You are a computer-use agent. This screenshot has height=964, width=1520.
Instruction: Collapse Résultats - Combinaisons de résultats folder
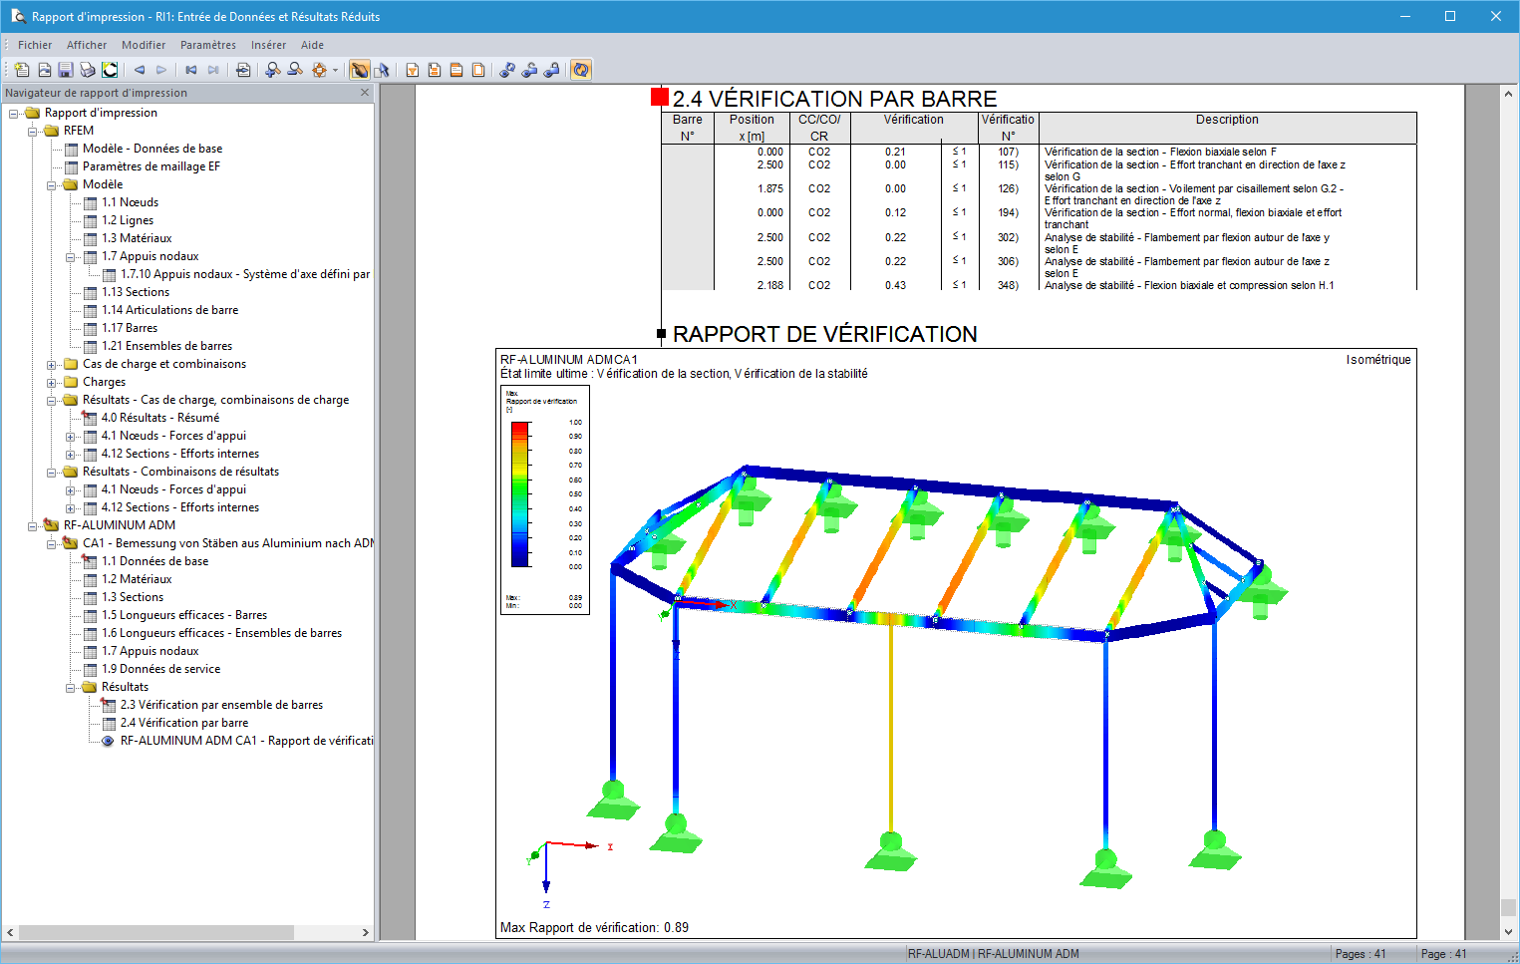click(52, 472)
